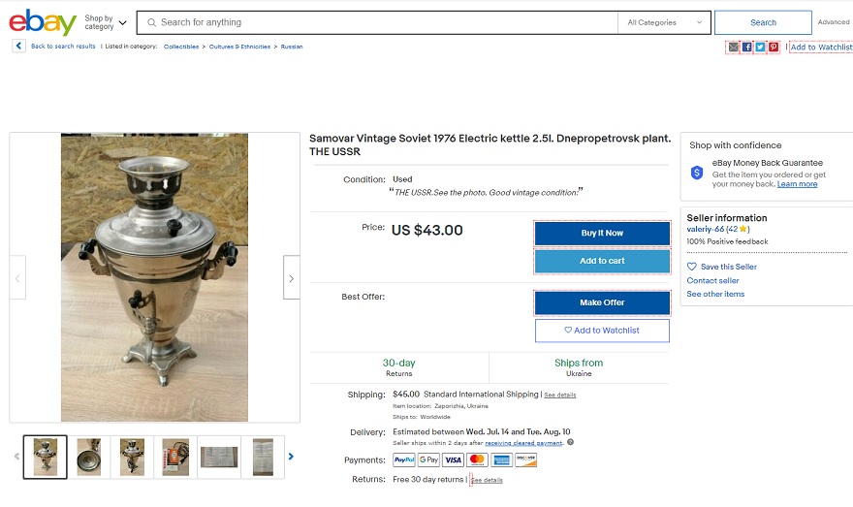Viewport: 853px width, 507px height.
Task: Share listing on Pinterest icon
Action: (774, 48)
